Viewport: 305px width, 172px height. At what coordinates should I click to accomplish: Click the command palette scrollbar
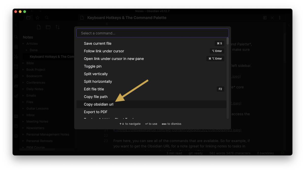pyautogui.click(x=228, y=41)
